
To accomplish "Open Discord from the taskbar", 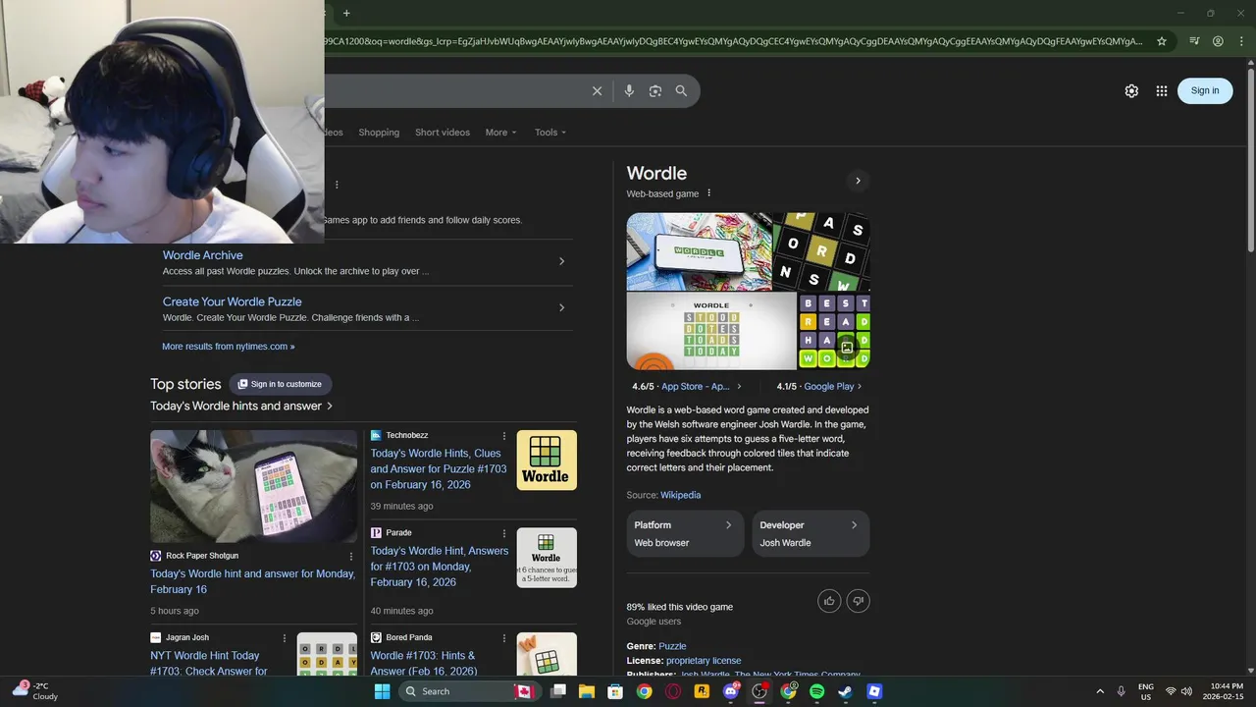I will [730, 691].
